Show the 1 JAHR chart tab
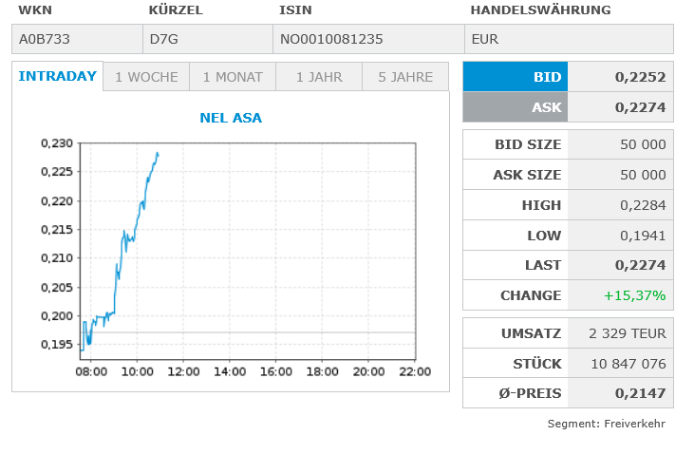 [319, 77]
